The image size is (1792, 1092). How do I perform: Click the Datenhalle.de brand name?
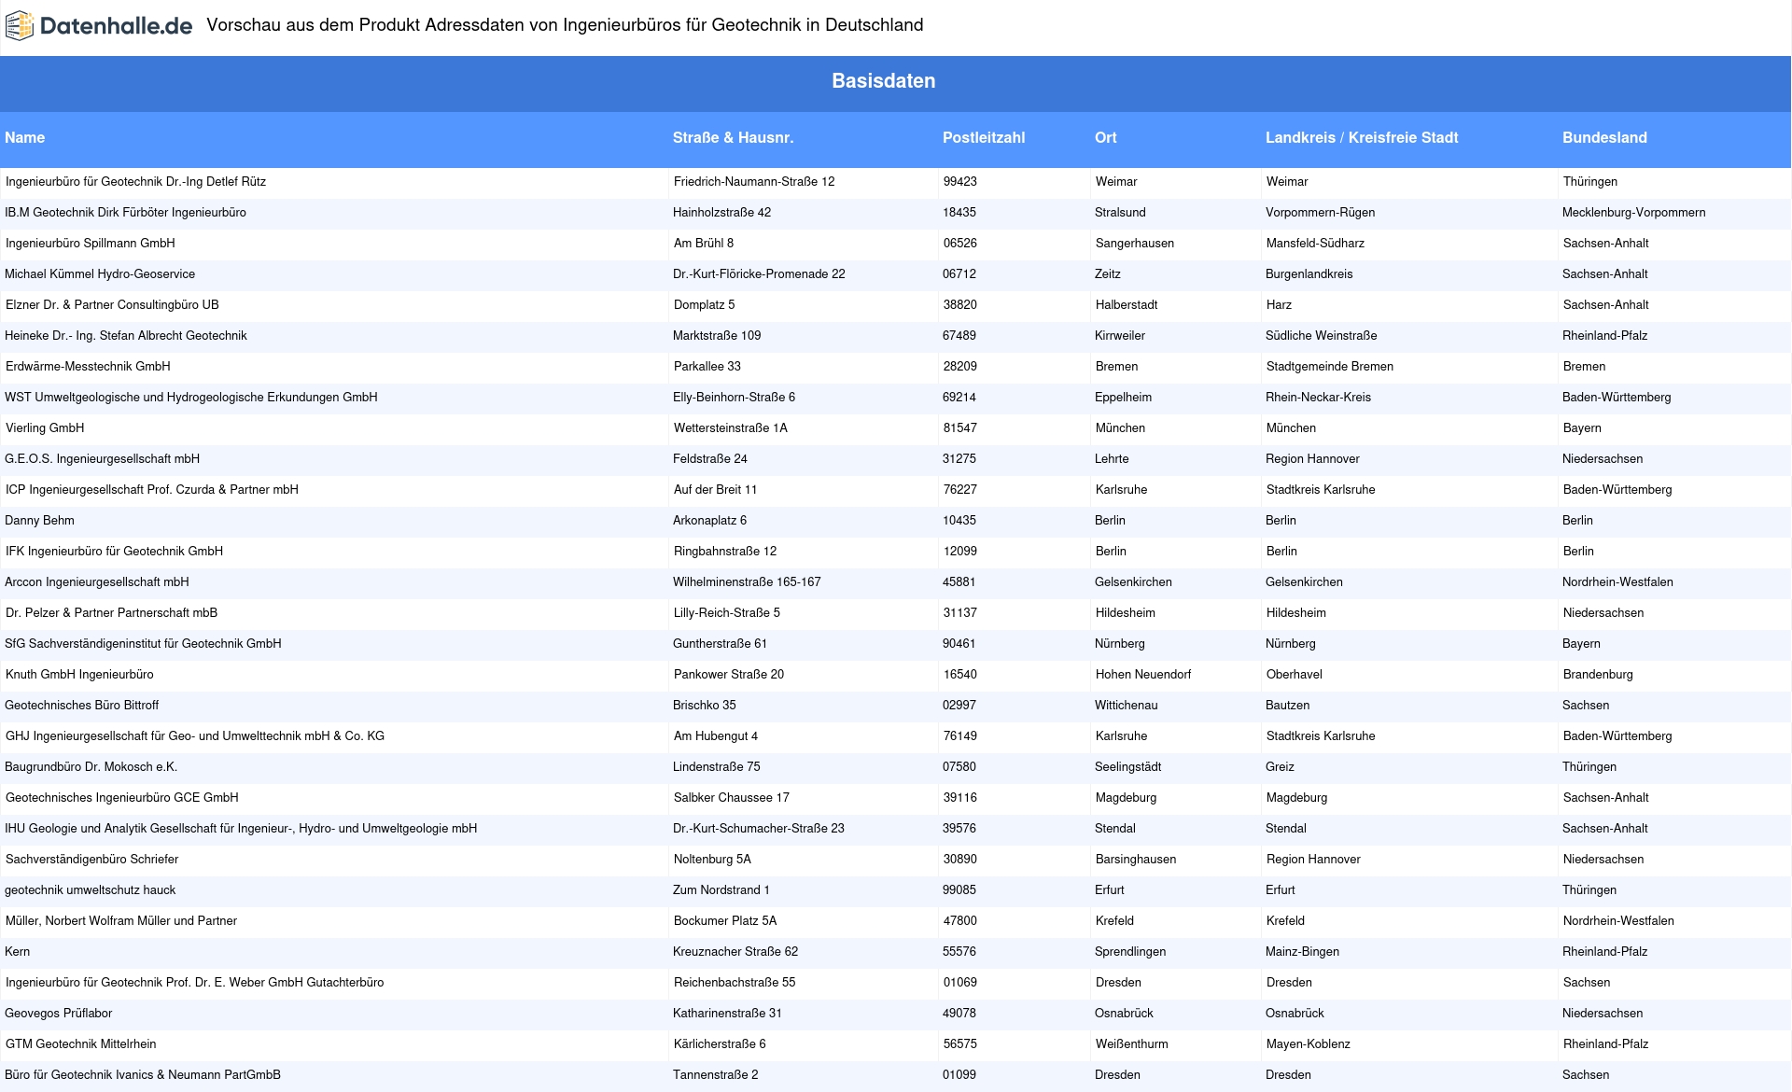[116, 26]
